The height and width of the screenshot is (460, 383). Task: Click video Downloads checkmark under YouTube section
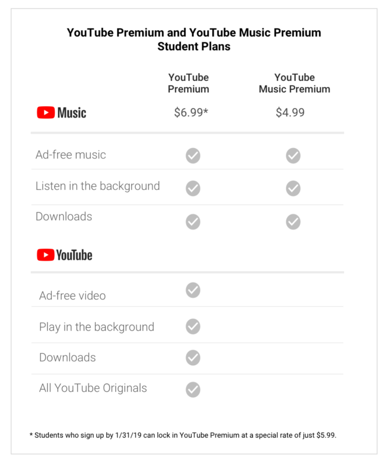click(193, 357)
